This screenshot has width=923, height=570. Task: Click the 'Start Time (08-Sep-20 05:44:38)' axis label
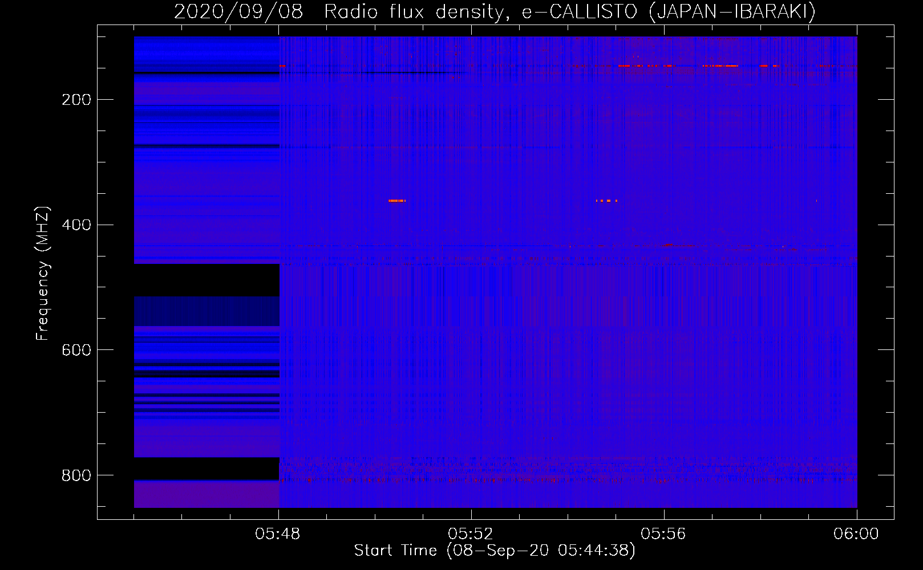click(495, 551)
